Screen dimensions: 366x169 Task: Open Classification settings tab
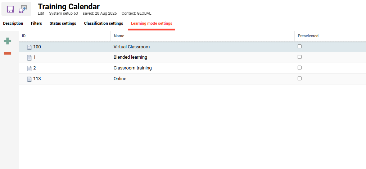click(x=103, y=23)
